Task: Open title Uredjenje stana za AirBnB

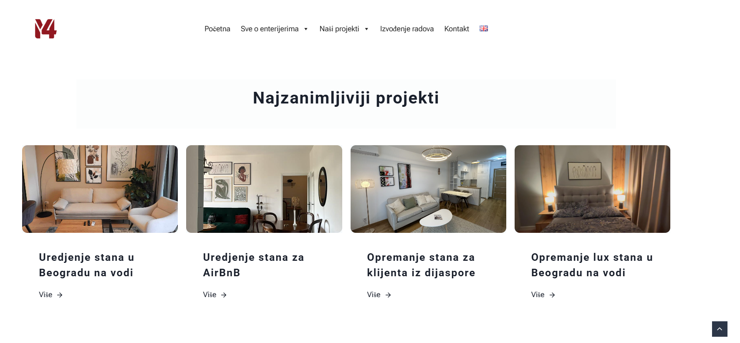Action: [x=254, y=265]
